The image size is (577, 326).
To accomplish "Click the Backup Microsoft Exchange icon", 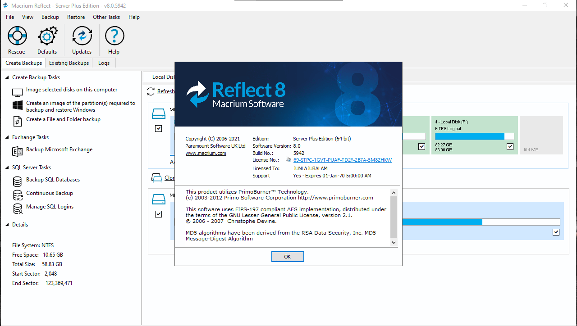I will [18, 151].
